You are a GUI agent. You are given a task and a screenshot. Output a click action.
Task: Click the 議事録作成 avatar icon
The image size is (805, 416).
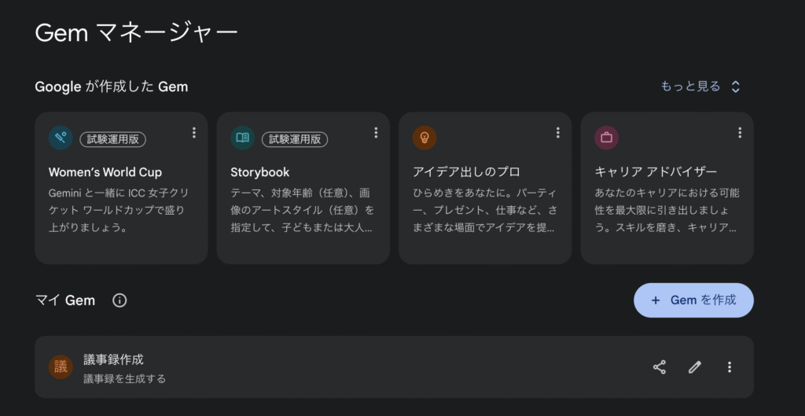(x=61, y=367)
